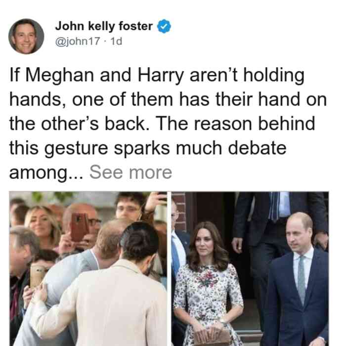Open the left photo of the embracing couple

tap(88, 269)
